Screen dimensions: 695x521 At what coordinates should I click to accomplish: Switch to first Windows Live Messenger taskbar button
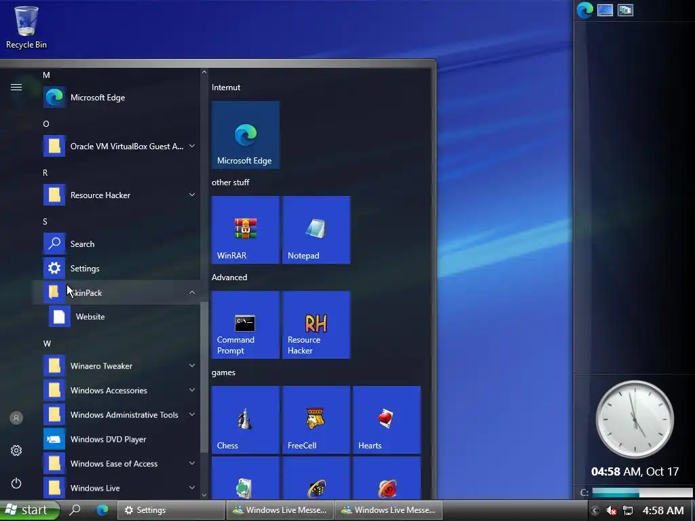coord(280,510)
